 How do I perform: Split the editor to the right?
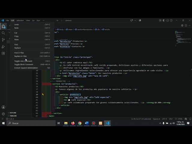tap(186, 25)
